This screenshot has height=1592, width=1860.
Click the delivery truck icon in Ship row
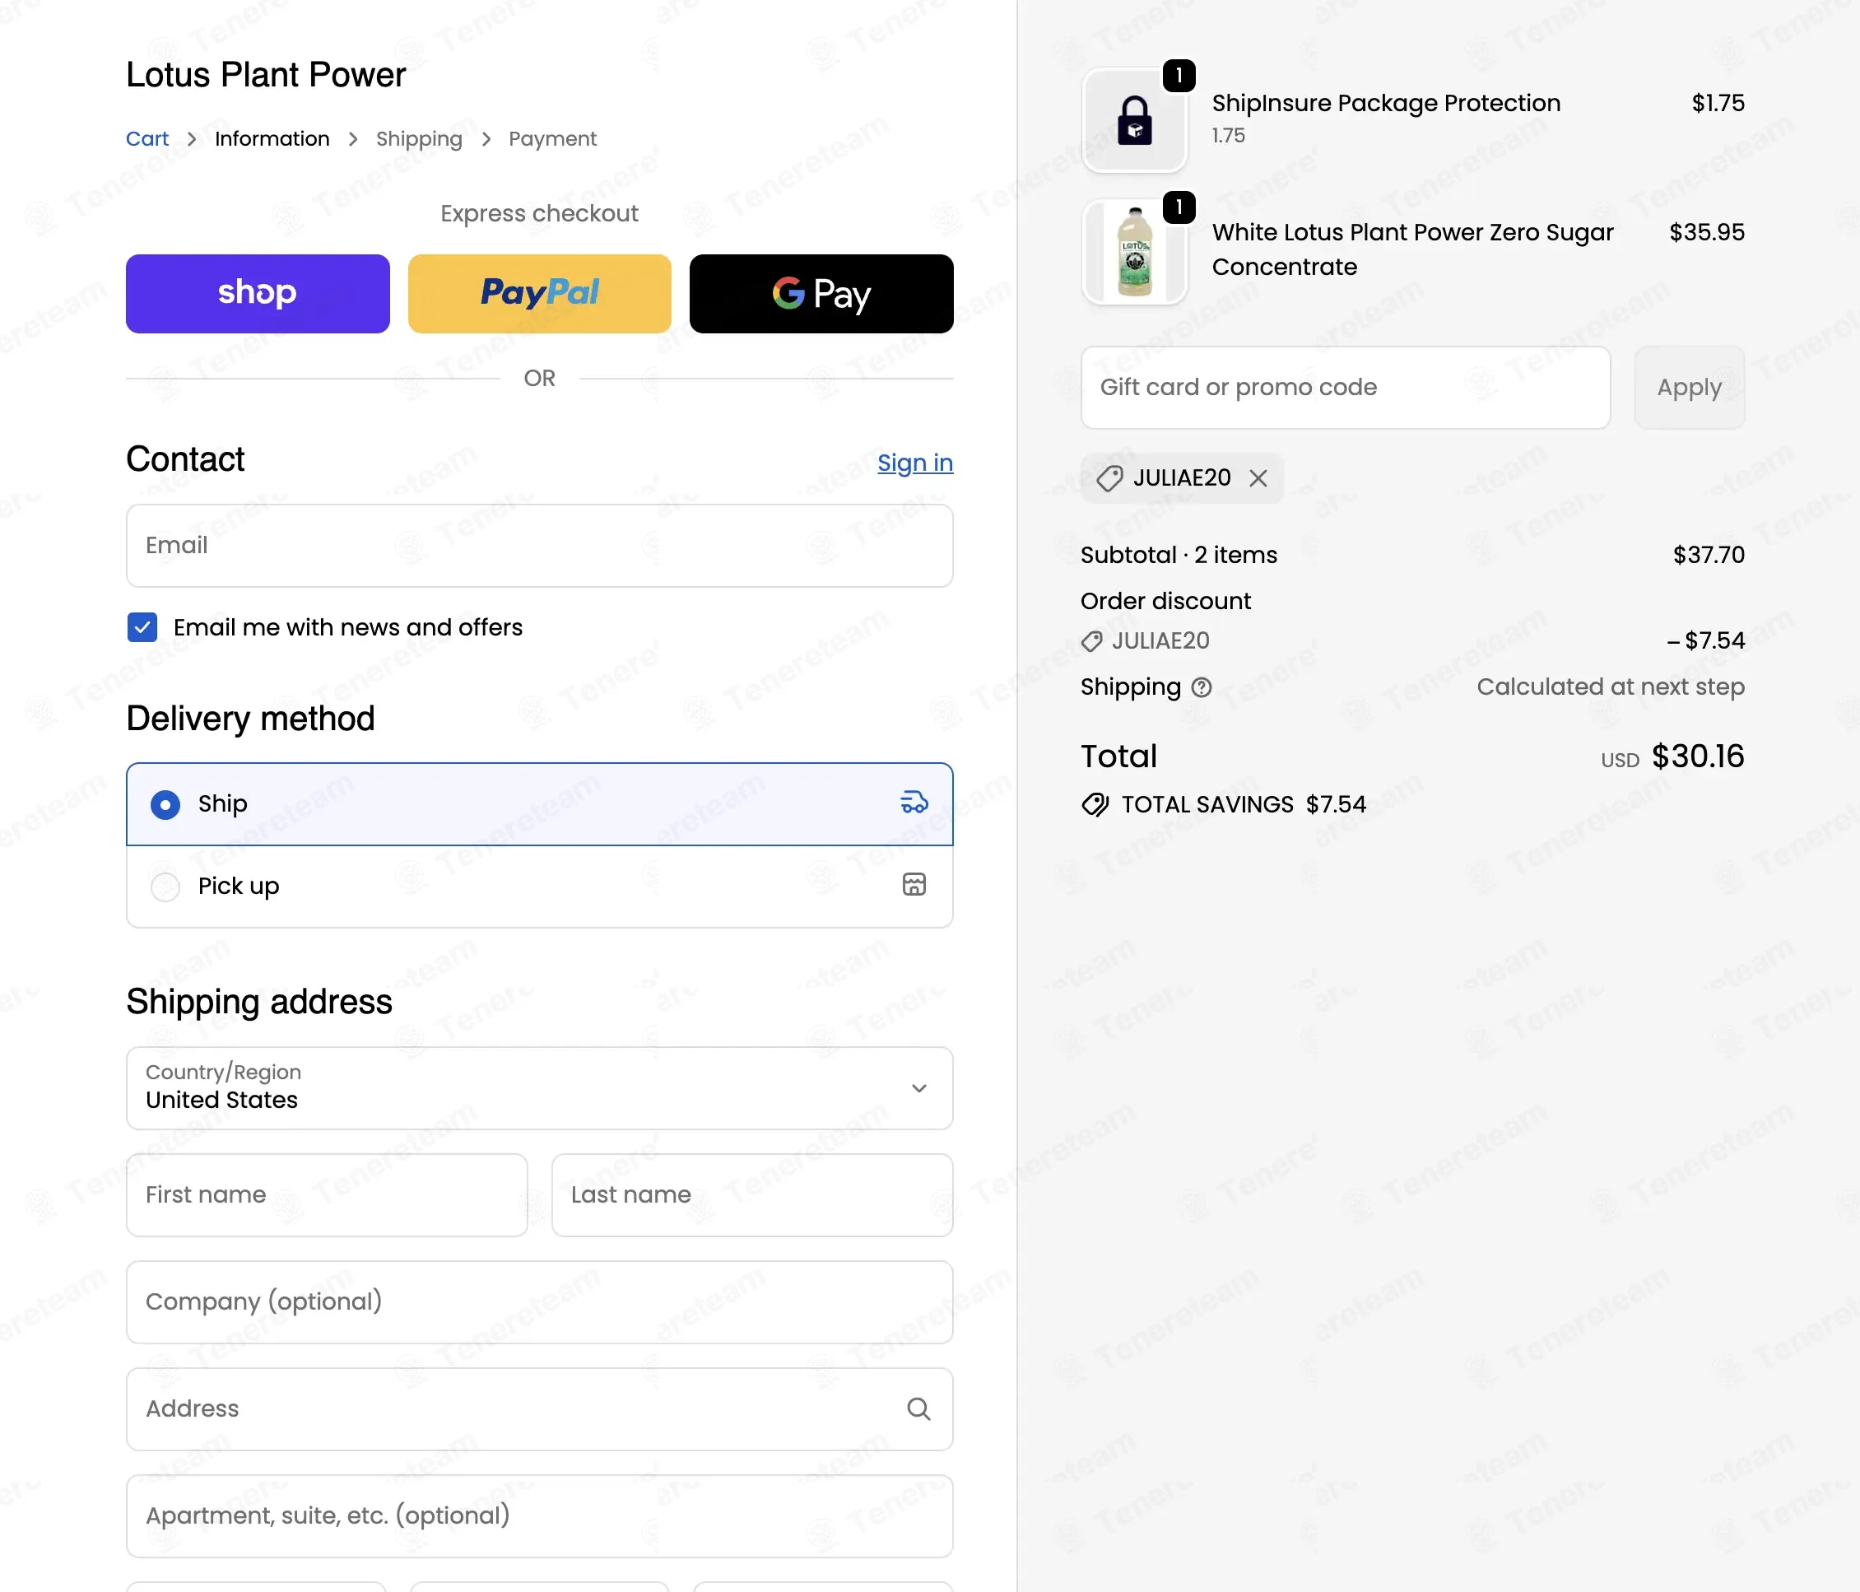914,802
